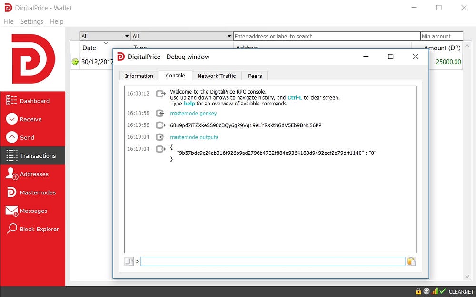This screenshot has width=476, height=297.
Task: Go to the Send section
Action: tap(32, 137)
